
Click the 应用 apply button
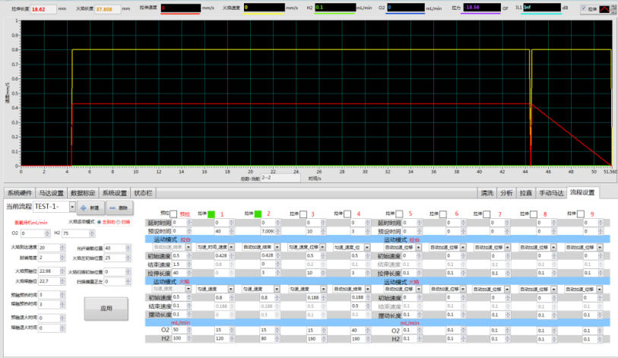pyautogui.click(x=106, y=309)
